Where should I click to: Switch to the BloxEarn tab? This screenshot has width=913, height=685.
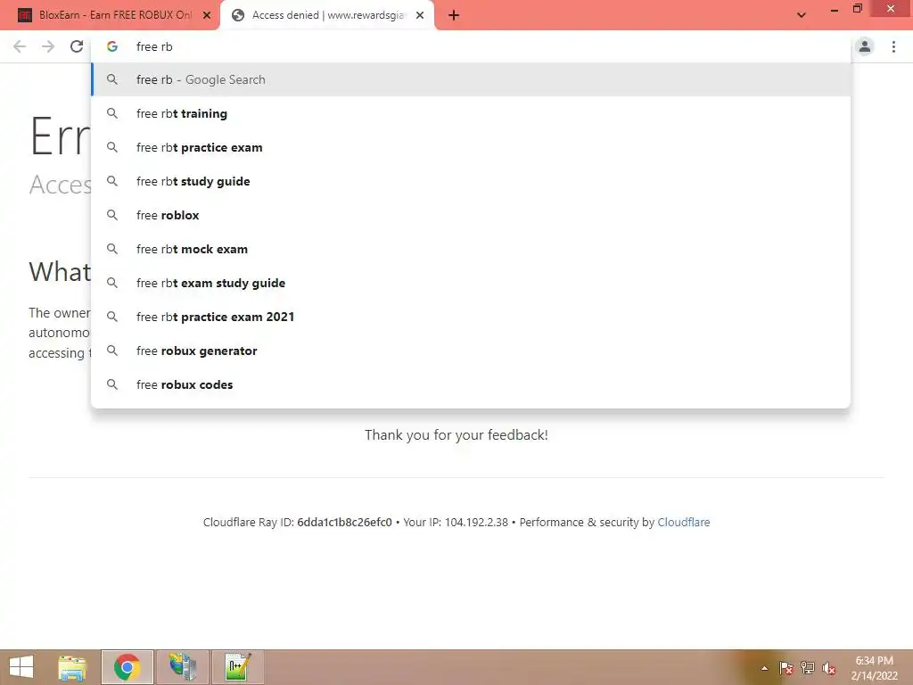[110, 16]
